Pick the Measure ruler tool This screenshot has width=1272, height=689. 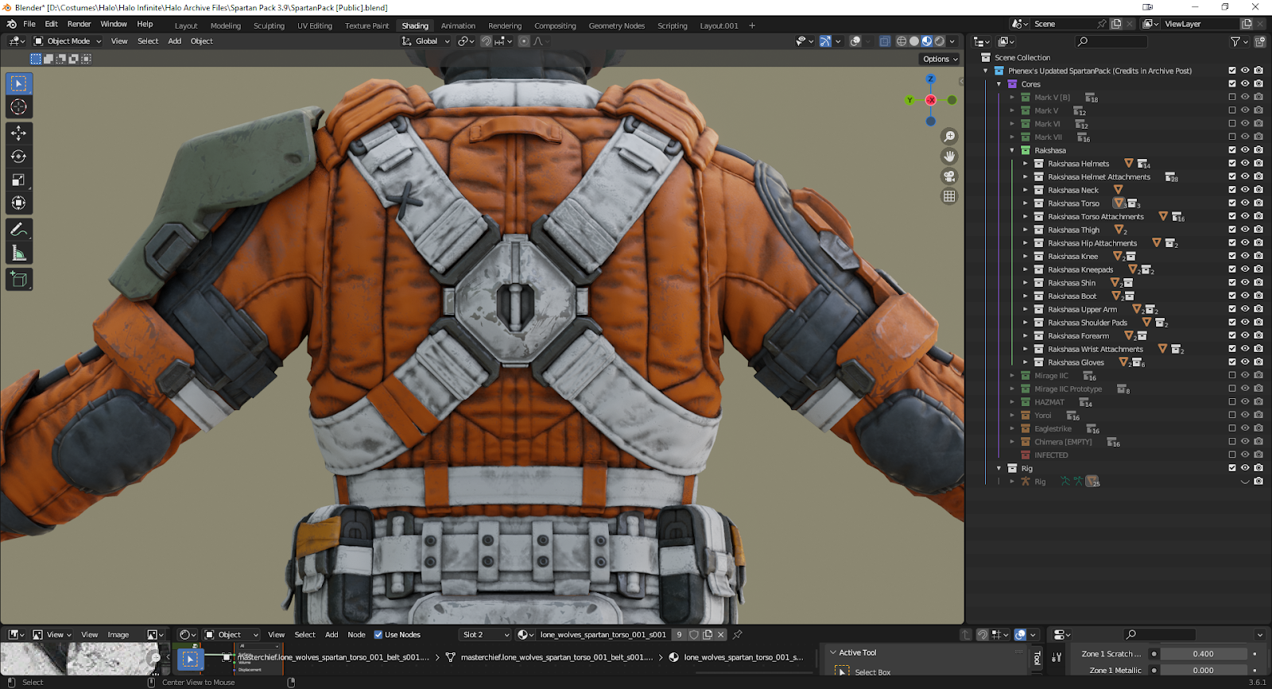(x=19, y=254)
